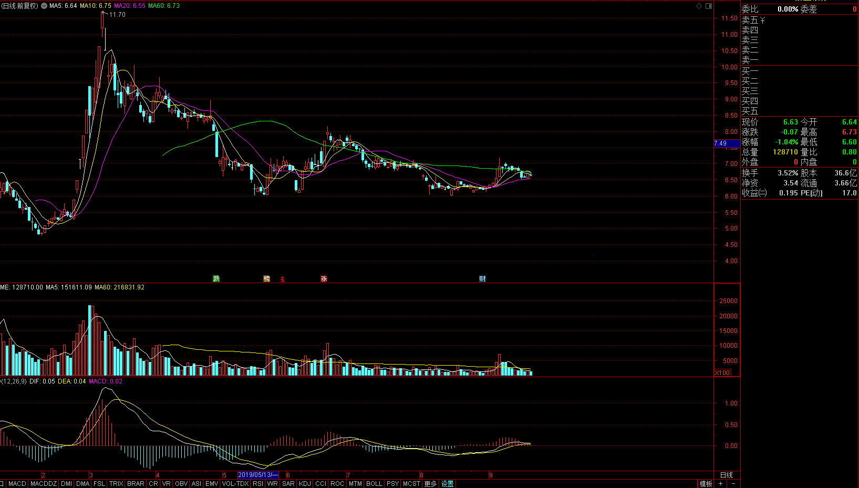Select the MACD indicator tab
Image resolution: width=859 pixels, height=488 pixels.
(x=17, y=484)
